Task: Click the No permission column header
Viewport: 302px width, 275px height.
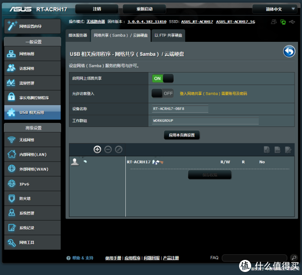Action: tap(262, 162)
